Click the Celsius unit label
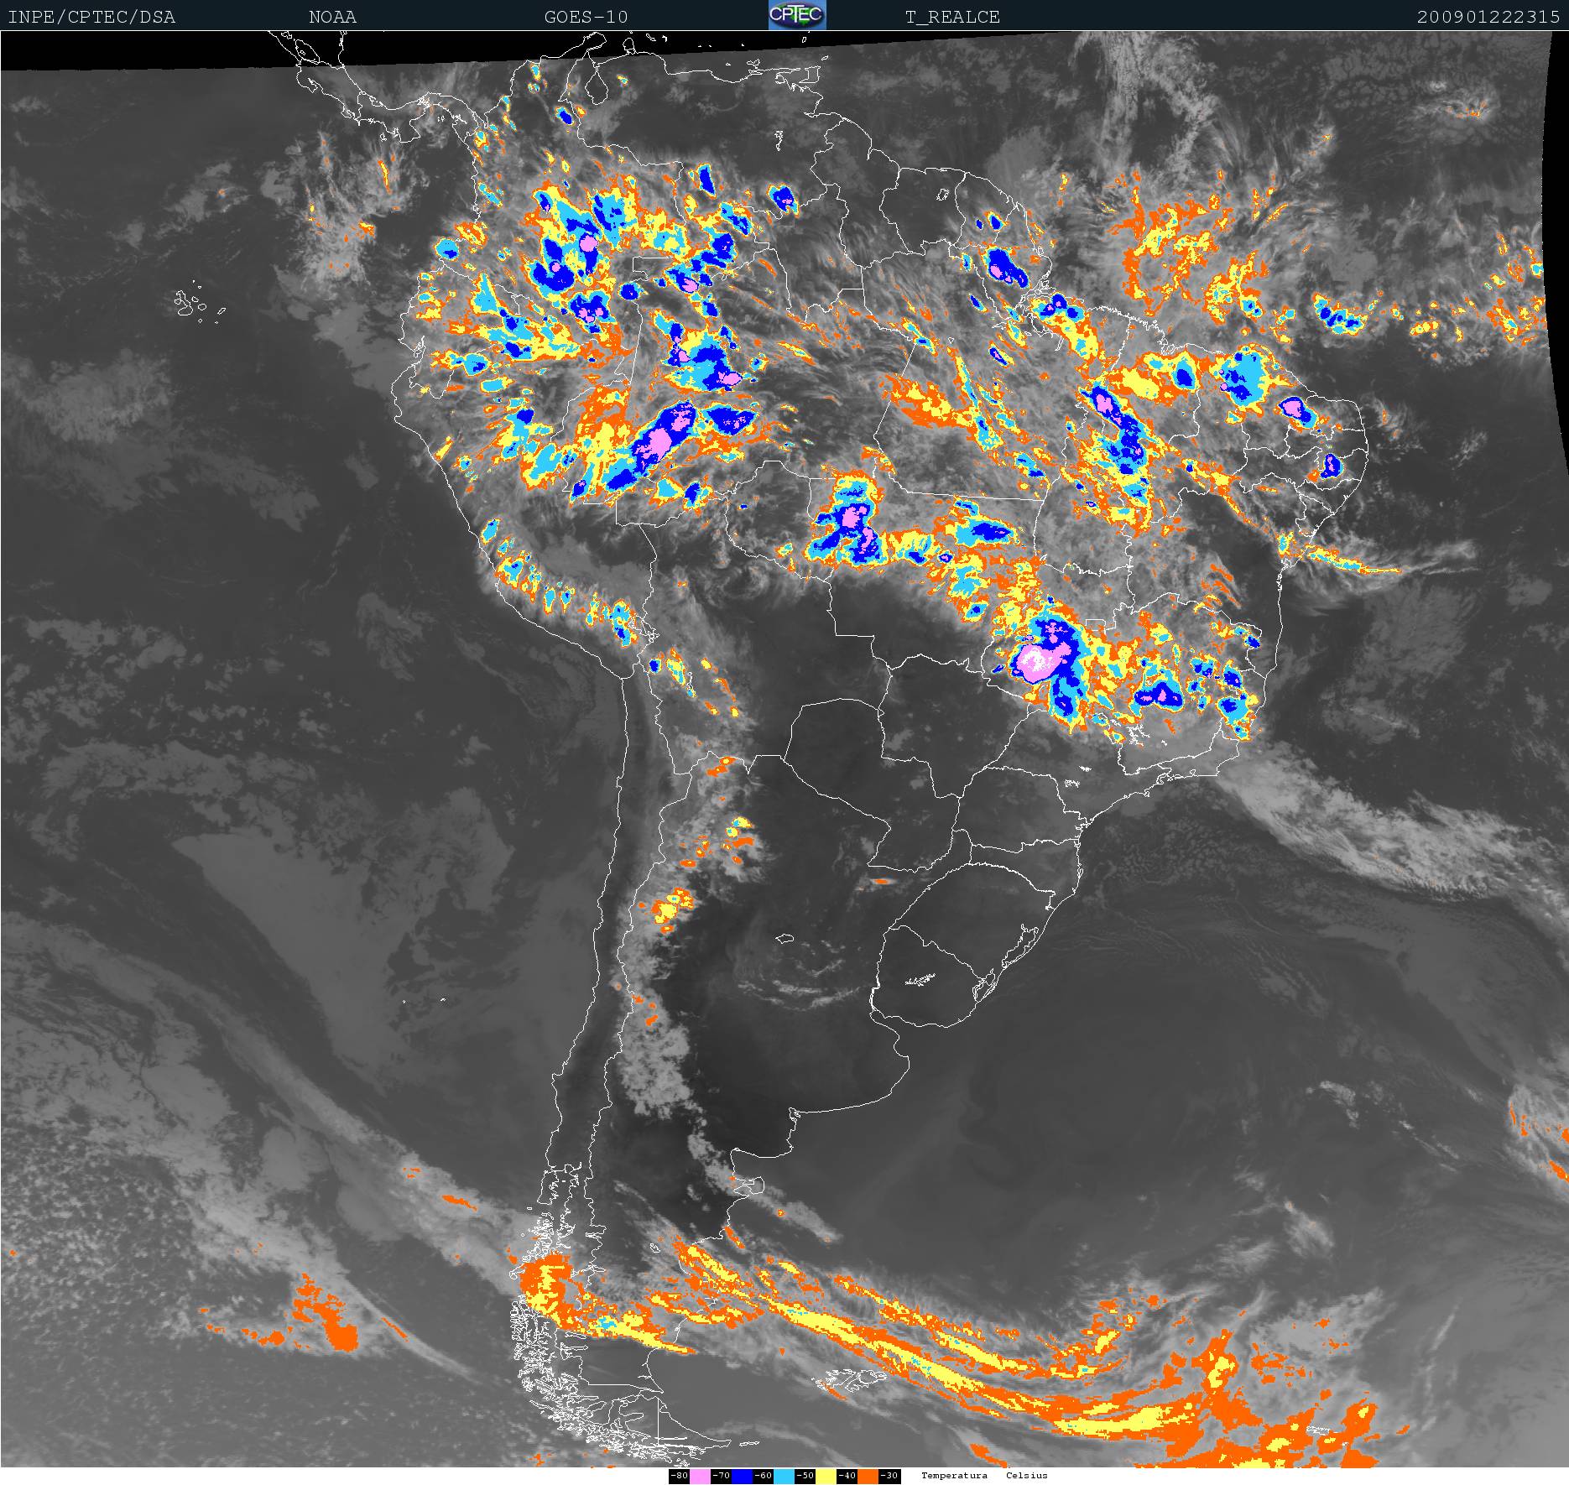Image resolution: width=1569 pixels, height=1485 pixels. point(1027,1476)
